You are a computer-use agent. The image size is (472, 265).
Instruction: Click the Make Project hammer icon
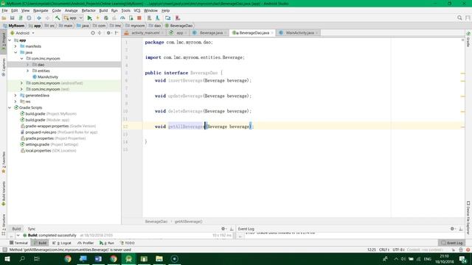point(58,18)
